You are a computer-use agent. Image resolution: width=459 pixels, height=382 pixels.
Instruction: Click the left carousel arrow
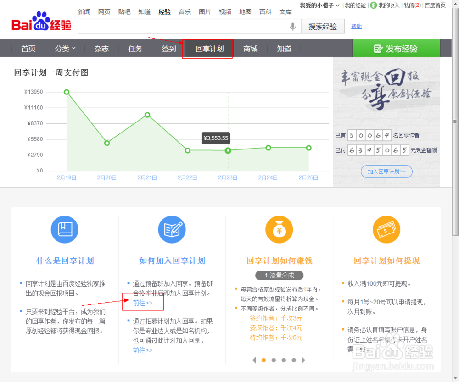pos(254,360)
